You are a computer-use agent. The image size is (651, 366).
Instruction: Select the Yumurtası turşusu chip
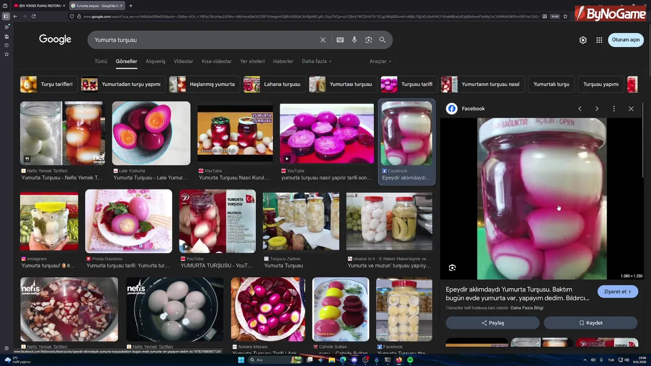click(343, 84)
